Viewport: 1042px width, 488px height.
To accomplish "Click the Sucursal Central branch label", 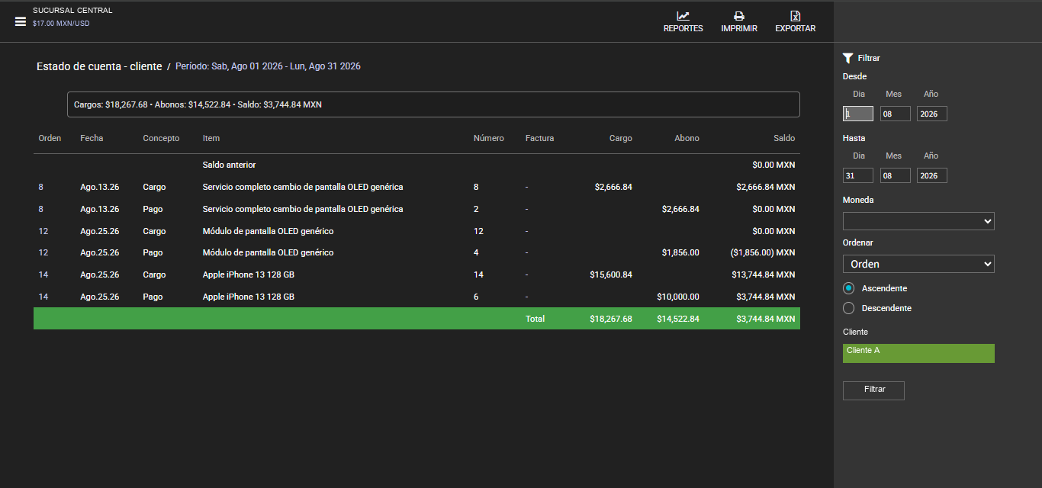I will click(72, 11).
